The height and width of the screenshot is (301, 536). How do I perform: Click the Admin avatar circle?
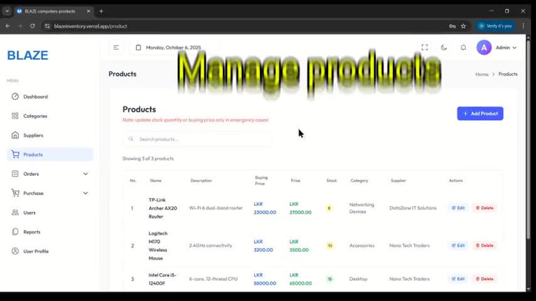click(484, 48)
